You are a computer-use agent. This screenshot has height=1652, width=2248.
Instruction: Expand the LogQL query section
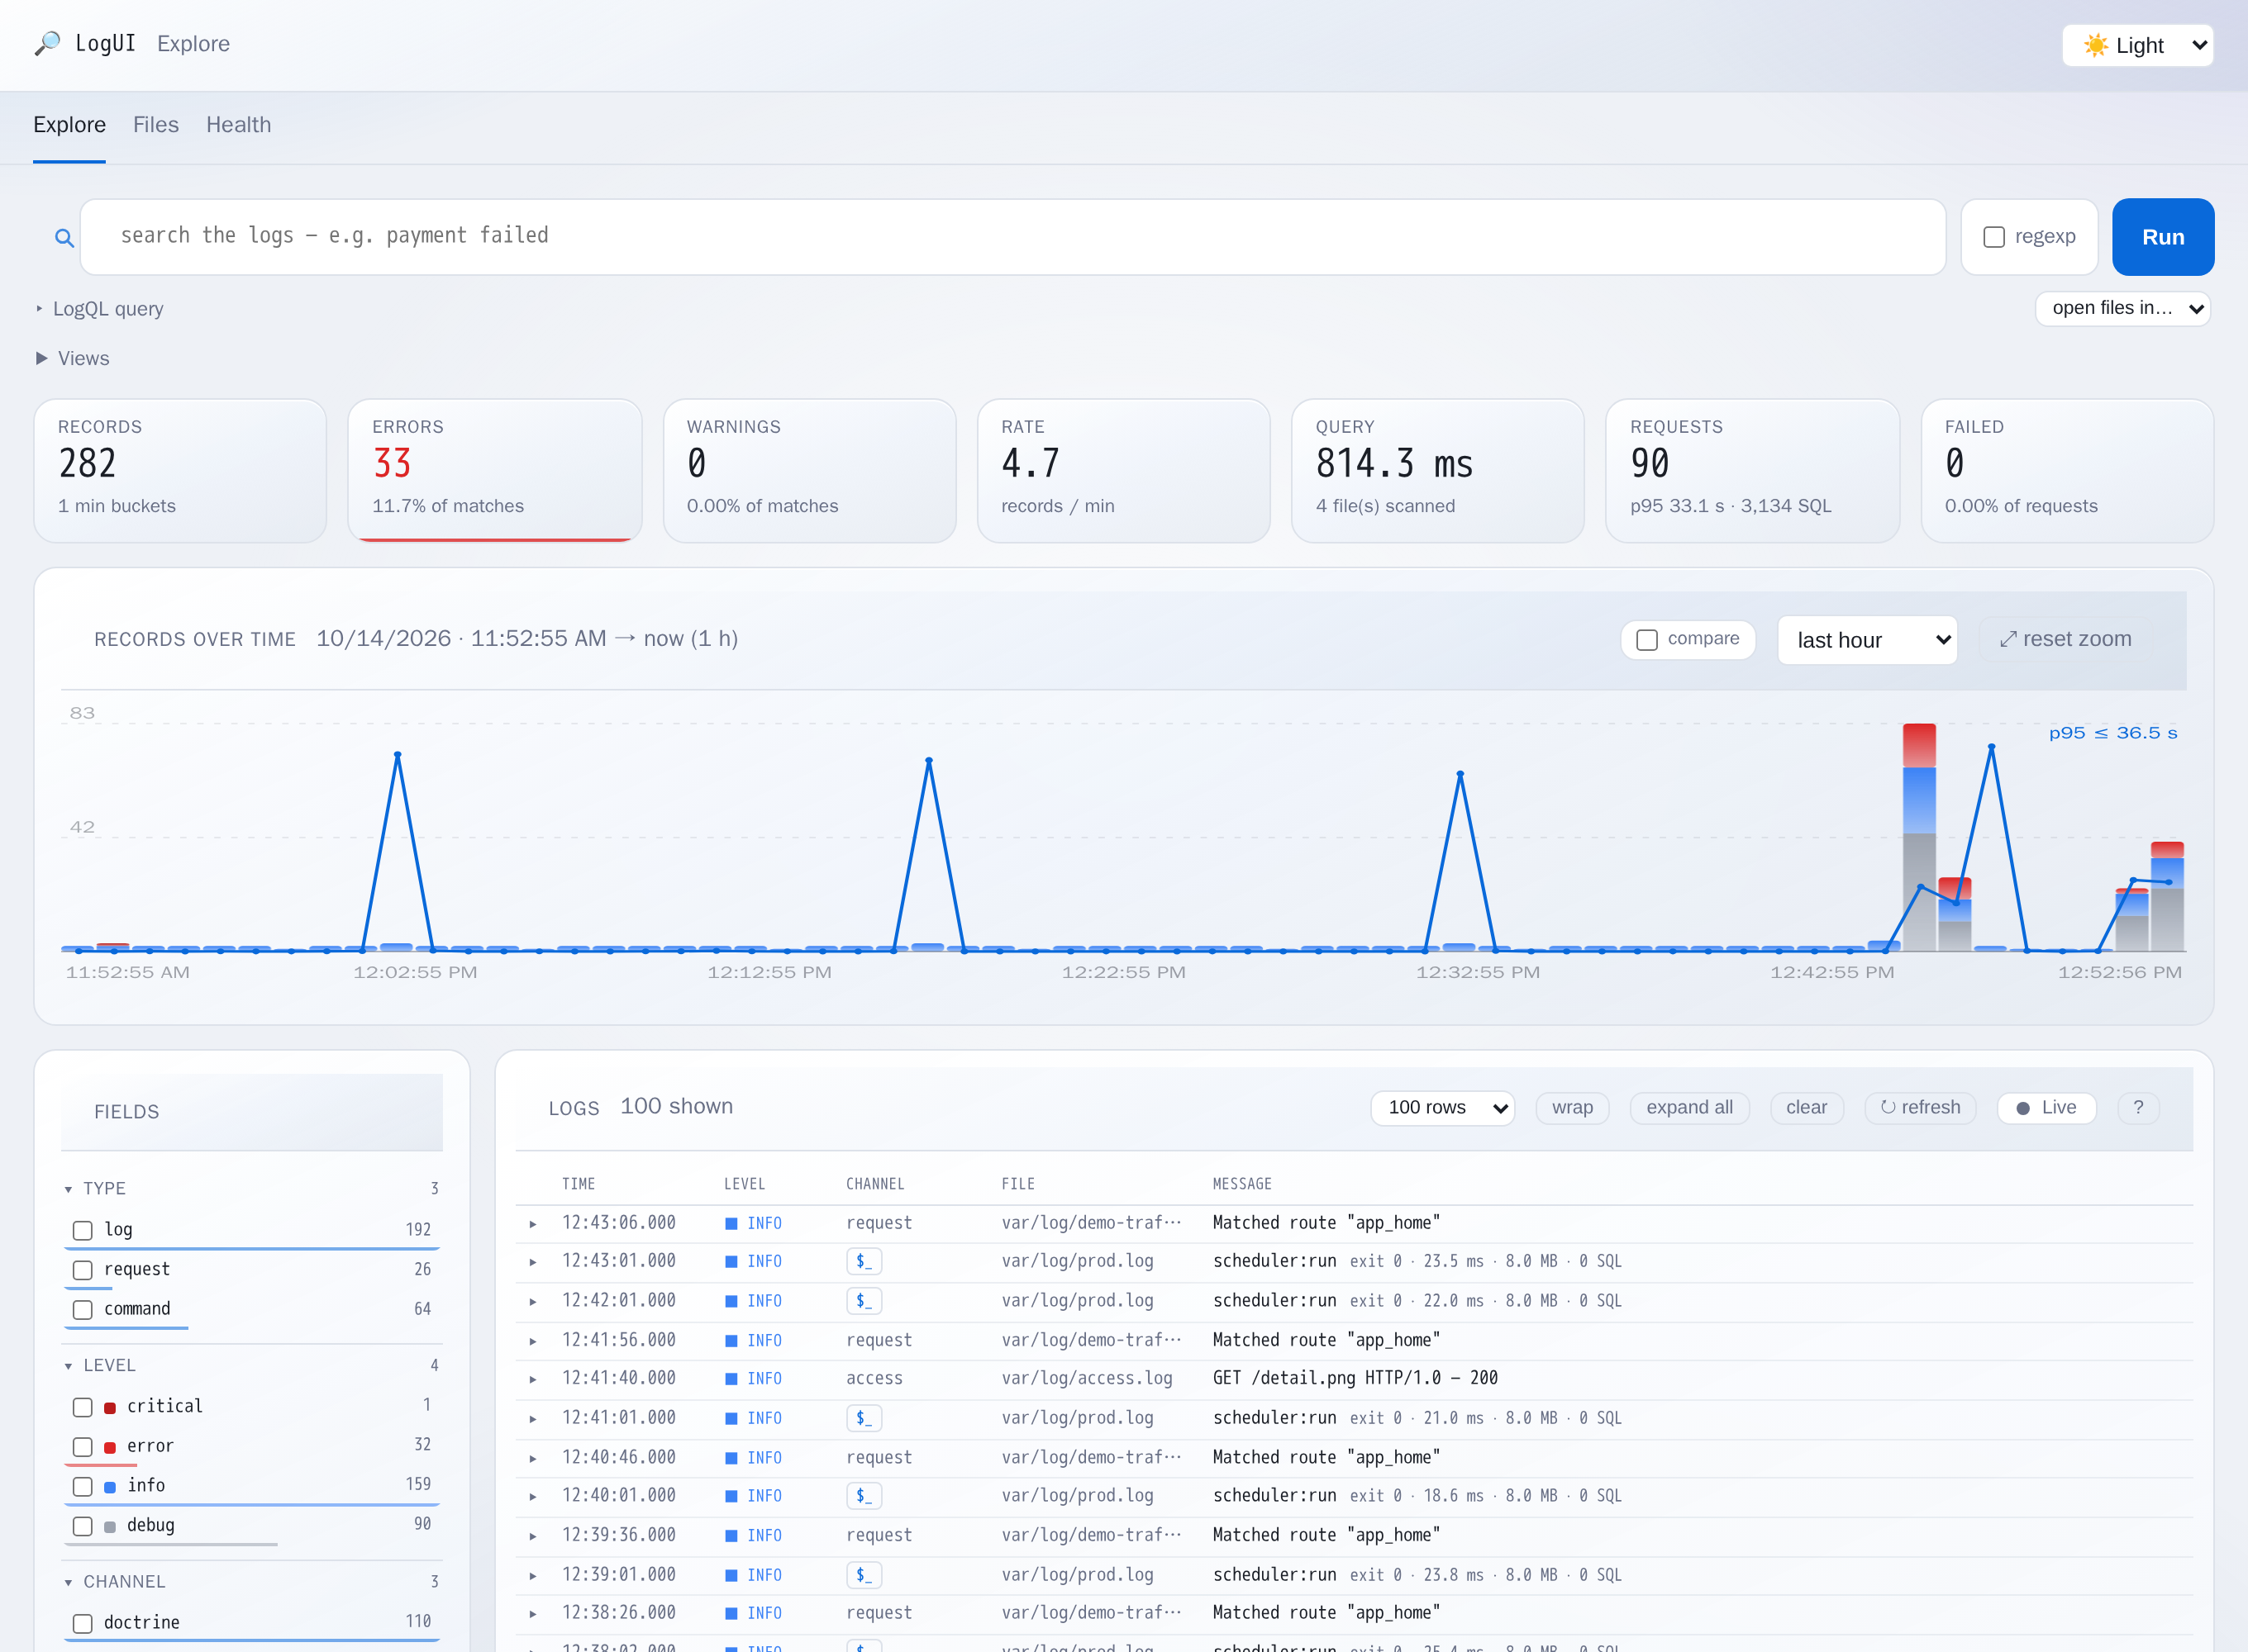(99, 309)
